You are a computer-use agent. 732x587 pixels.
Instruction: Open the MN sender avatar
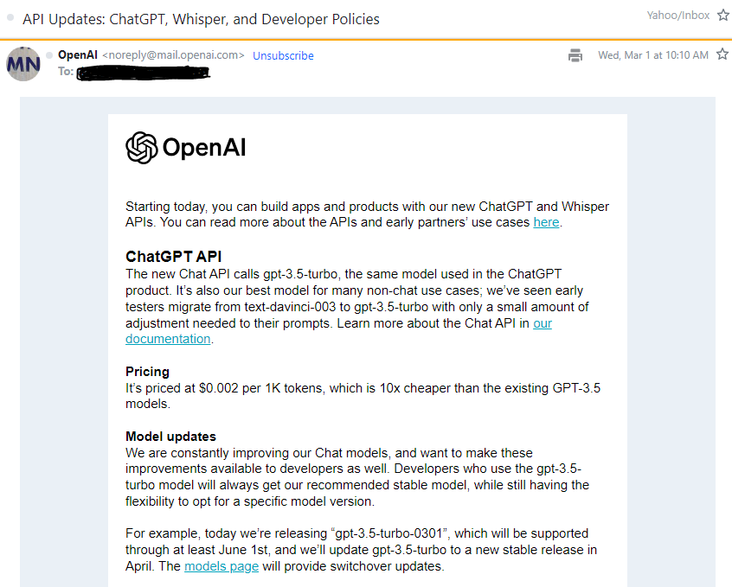point(23,64)
